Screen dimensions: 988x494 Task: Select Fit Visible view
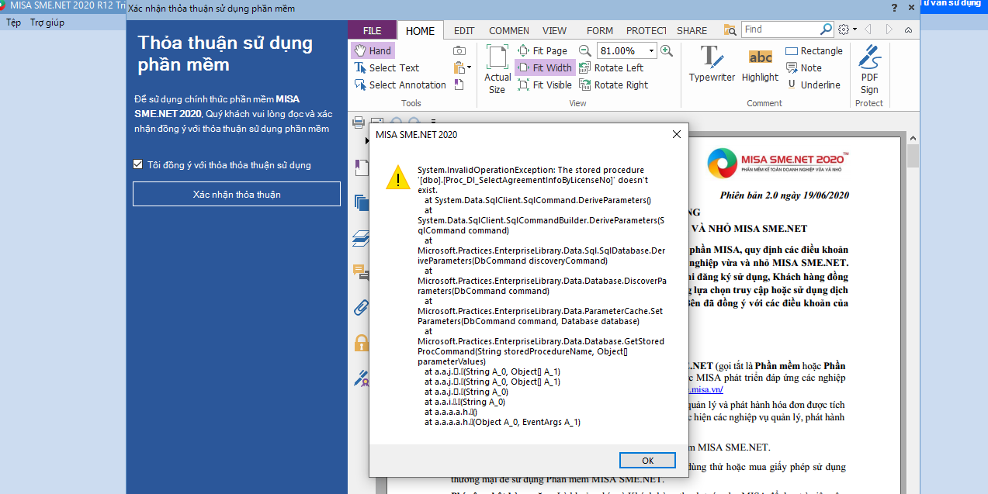[x=545, y=85]
